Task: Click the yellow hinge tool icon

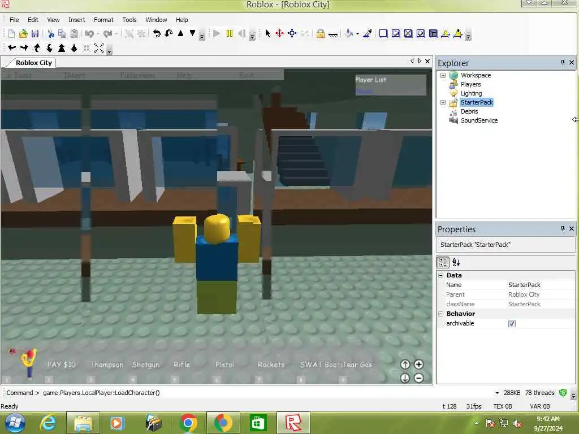Action: tap(446, 33)
